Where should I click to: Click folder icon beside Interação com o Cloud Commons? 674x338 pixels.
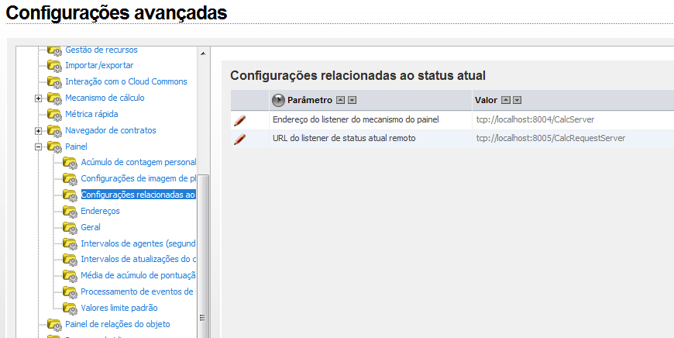[x=54, y=82]
